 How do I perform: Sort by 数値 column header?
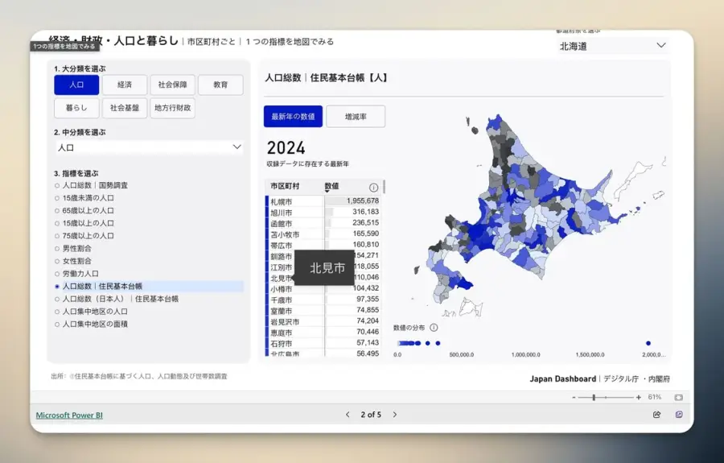point(331,186)
